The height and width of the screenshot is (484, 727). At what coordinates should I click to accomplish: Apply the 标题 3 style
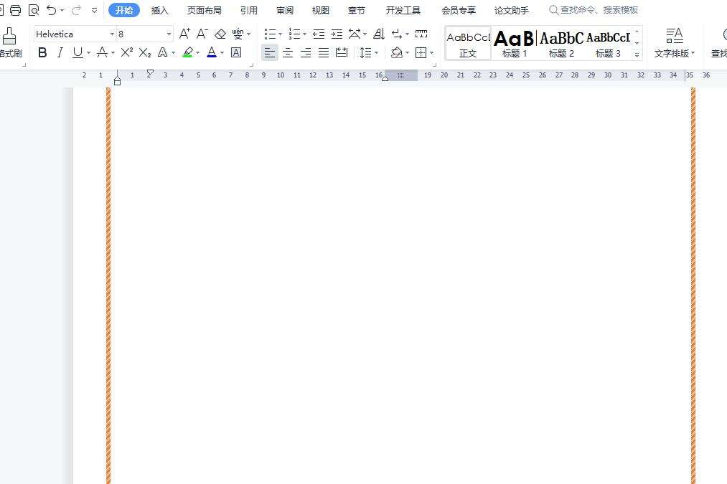pyautogui.click(x=608, y=43)
